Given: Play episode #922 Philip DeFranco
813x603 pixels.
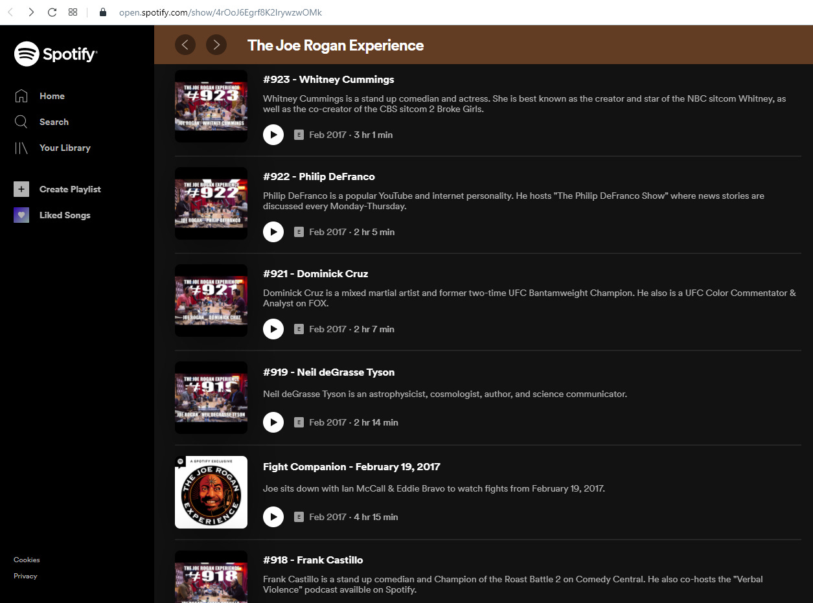Looking at the screenshot, I should tap(273, 232).
